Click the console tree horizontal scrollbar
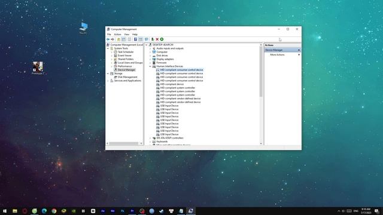Image resolution: width=383 pixels, height=215 pixels. (x=124, y=143)
